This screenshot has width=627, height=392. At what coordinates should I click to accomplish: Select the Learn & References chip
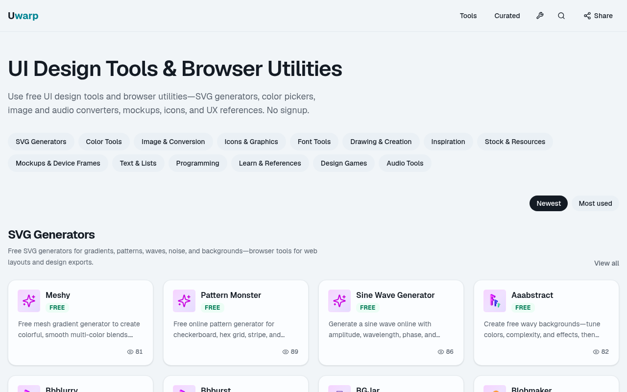point(270,163)
